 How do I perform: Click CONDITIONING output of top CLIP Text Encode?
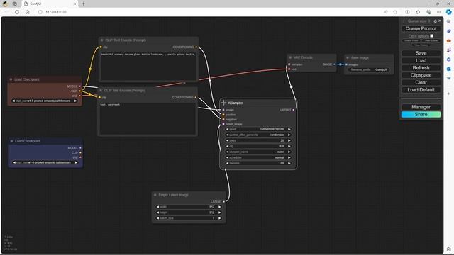point(196,47)
